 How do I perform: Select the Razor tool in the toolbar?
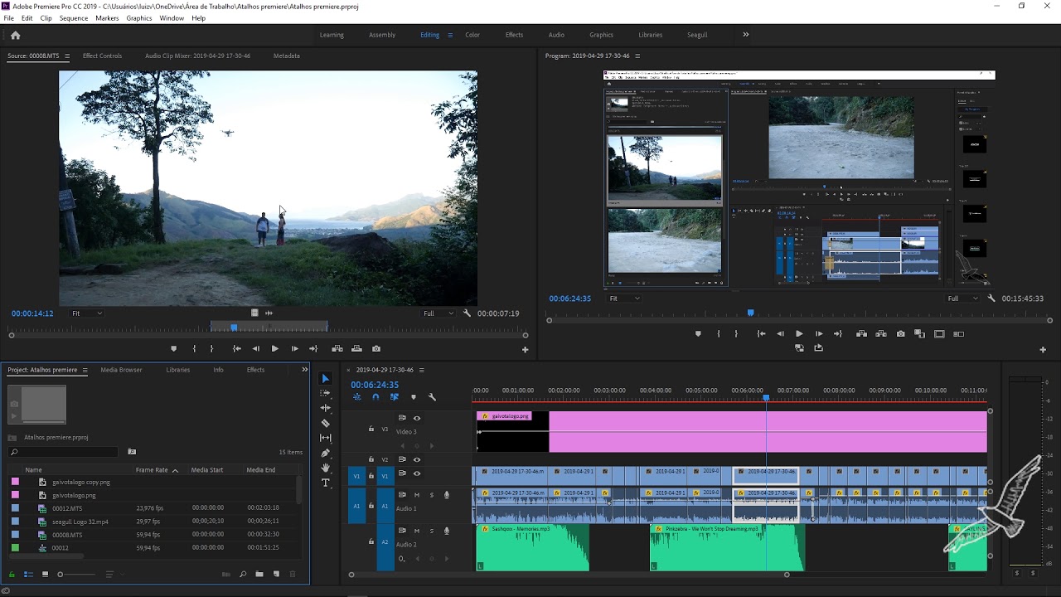(x=326, y=423)
